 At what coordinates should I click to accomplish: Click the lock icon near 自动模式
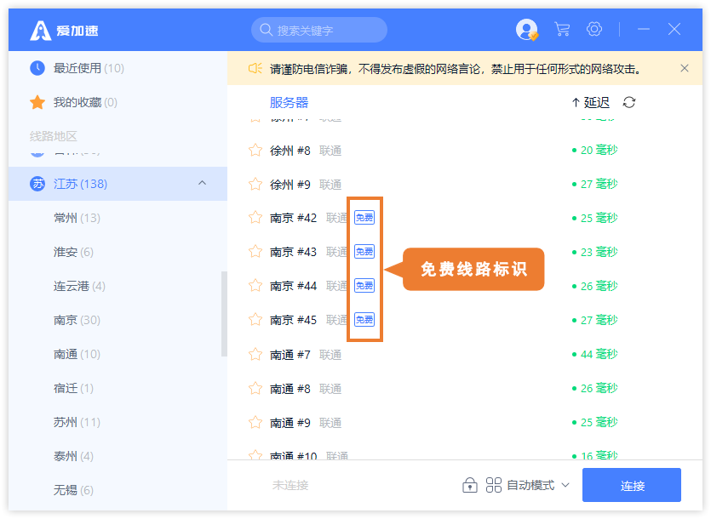(470, 485)
